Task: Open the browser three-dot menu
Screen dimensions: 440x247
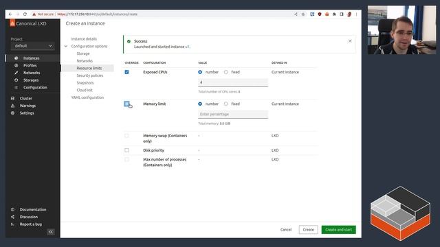Action: pos(356,14)
